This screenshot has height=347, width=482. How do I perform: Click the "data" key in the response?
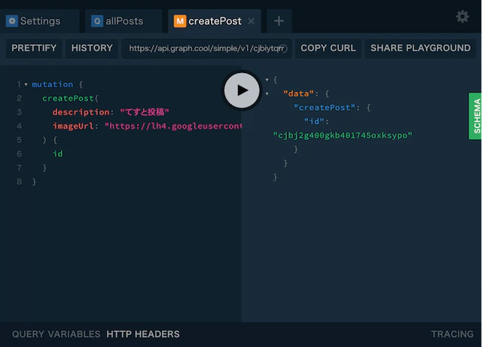[298, 93]
